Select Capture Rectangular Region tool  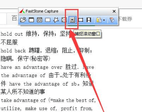point(48,20)
